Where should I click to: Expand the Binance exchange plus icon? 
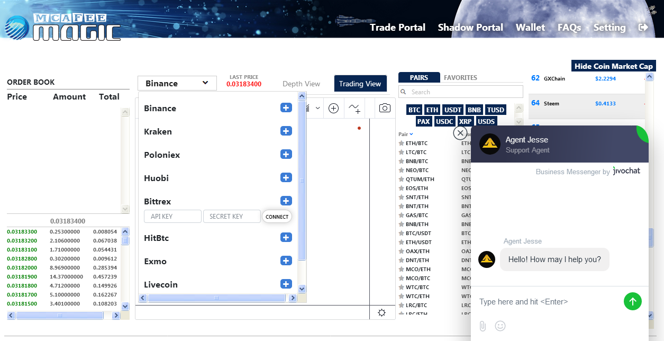click(x=286, y=107)
